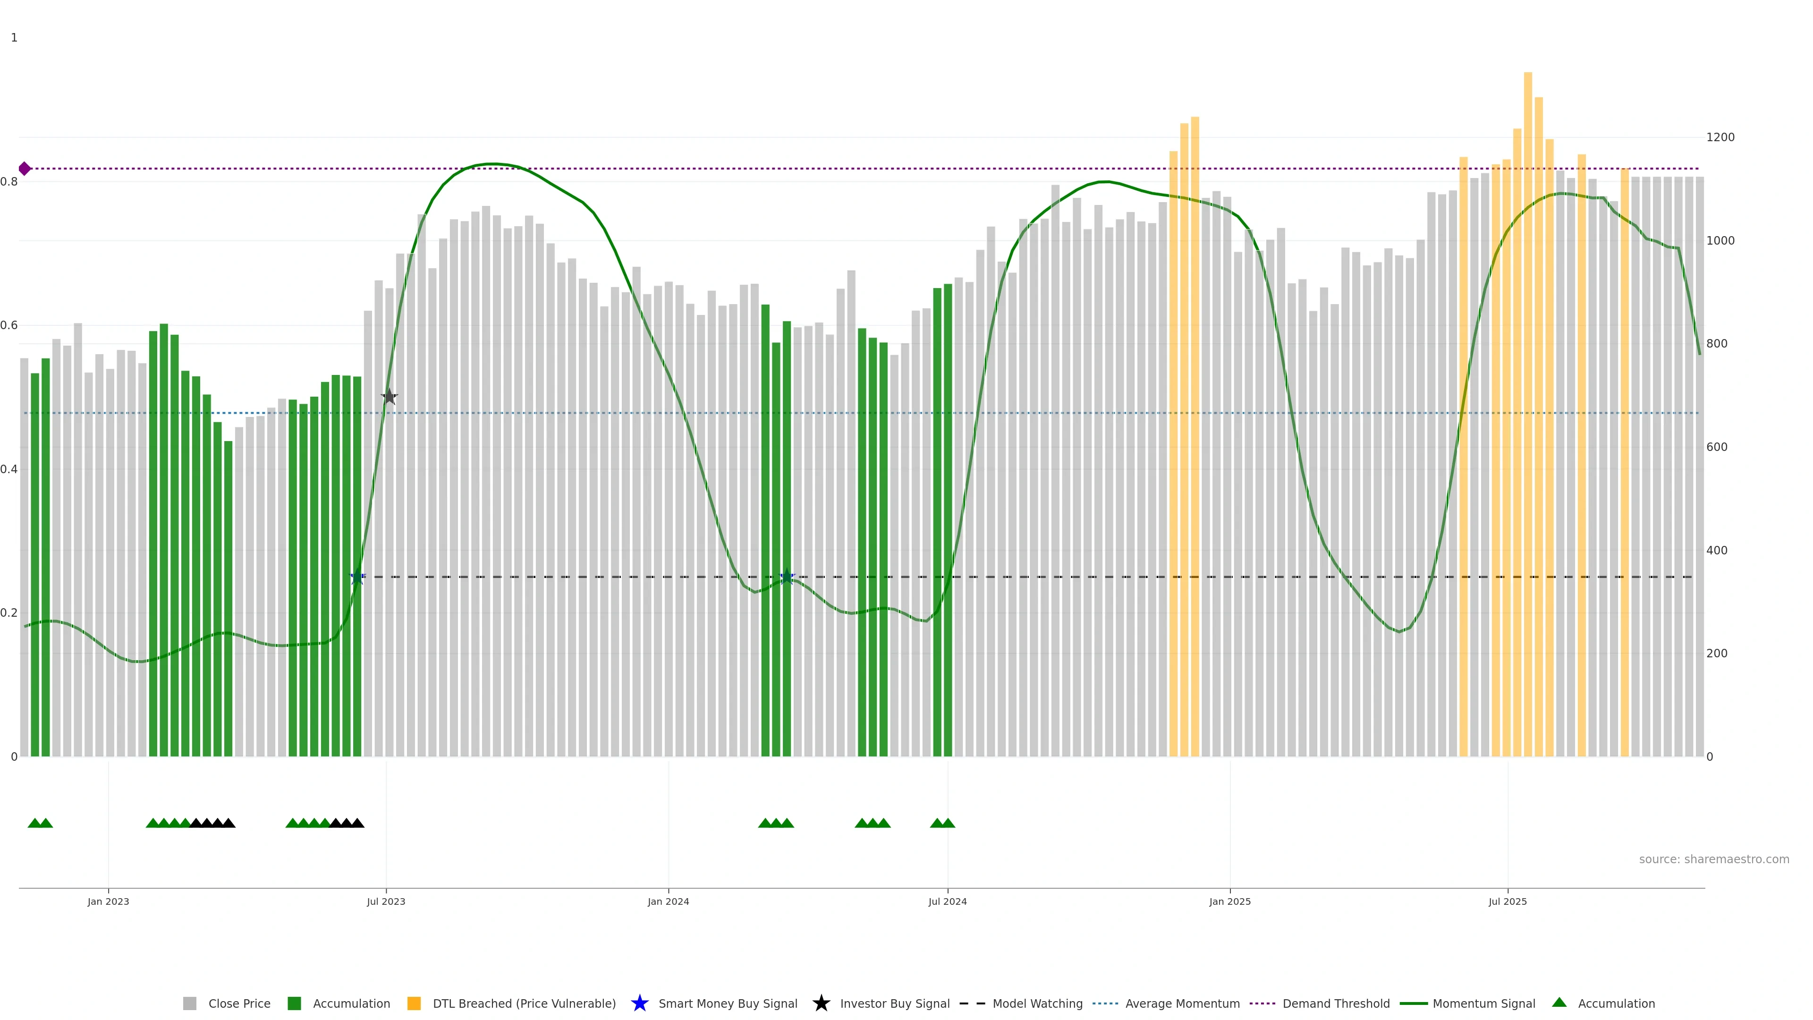Click the Jan 2023 axis label
This screenshot has width=1813, height=1020.
[109, 901]
